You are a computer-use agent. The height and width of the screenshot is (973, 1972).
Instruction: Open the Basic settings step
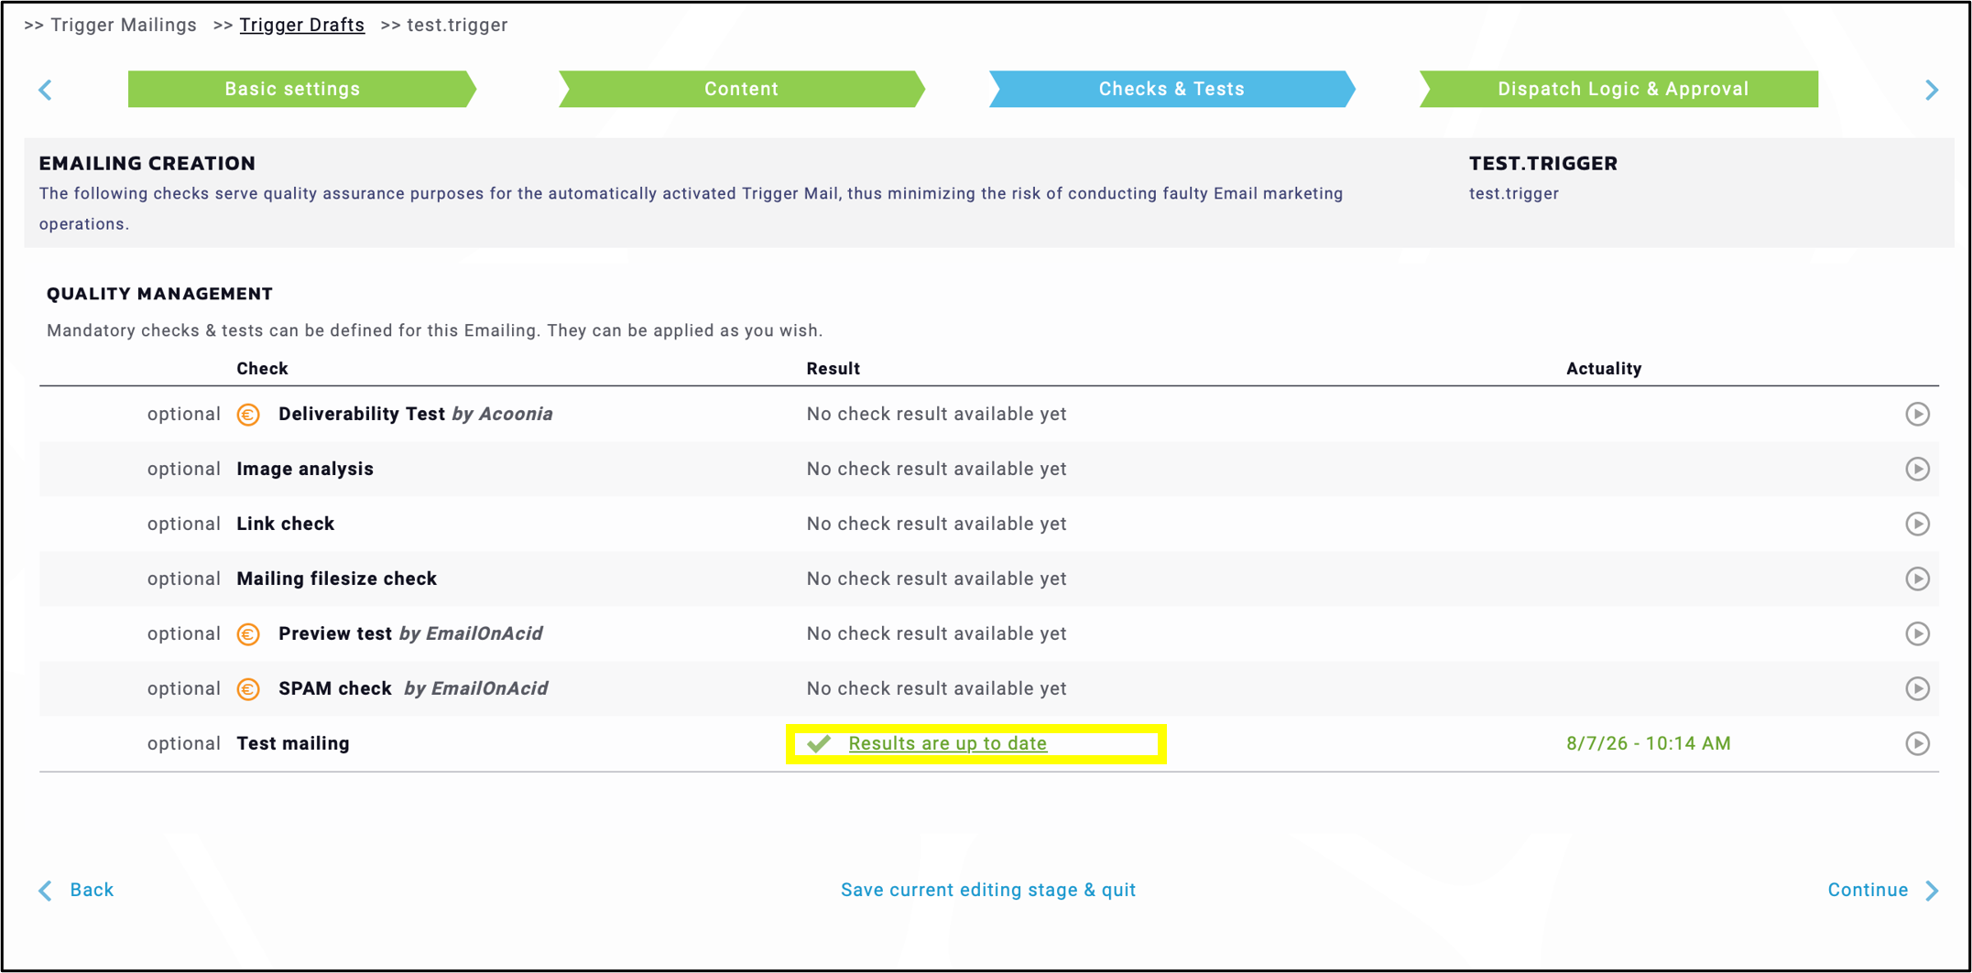pyautogui.click(x=302, y=89)
